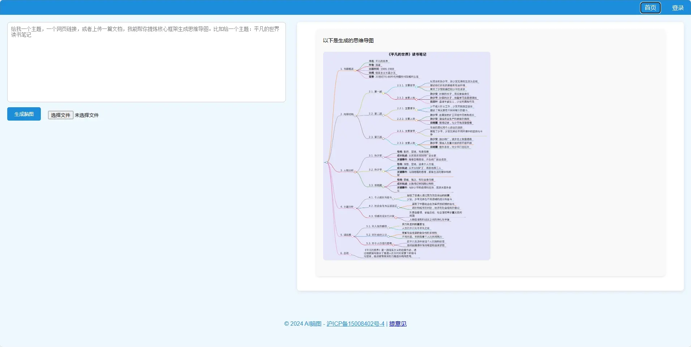Collapse the 5. 读后感 node circle

tap(353, 236)
